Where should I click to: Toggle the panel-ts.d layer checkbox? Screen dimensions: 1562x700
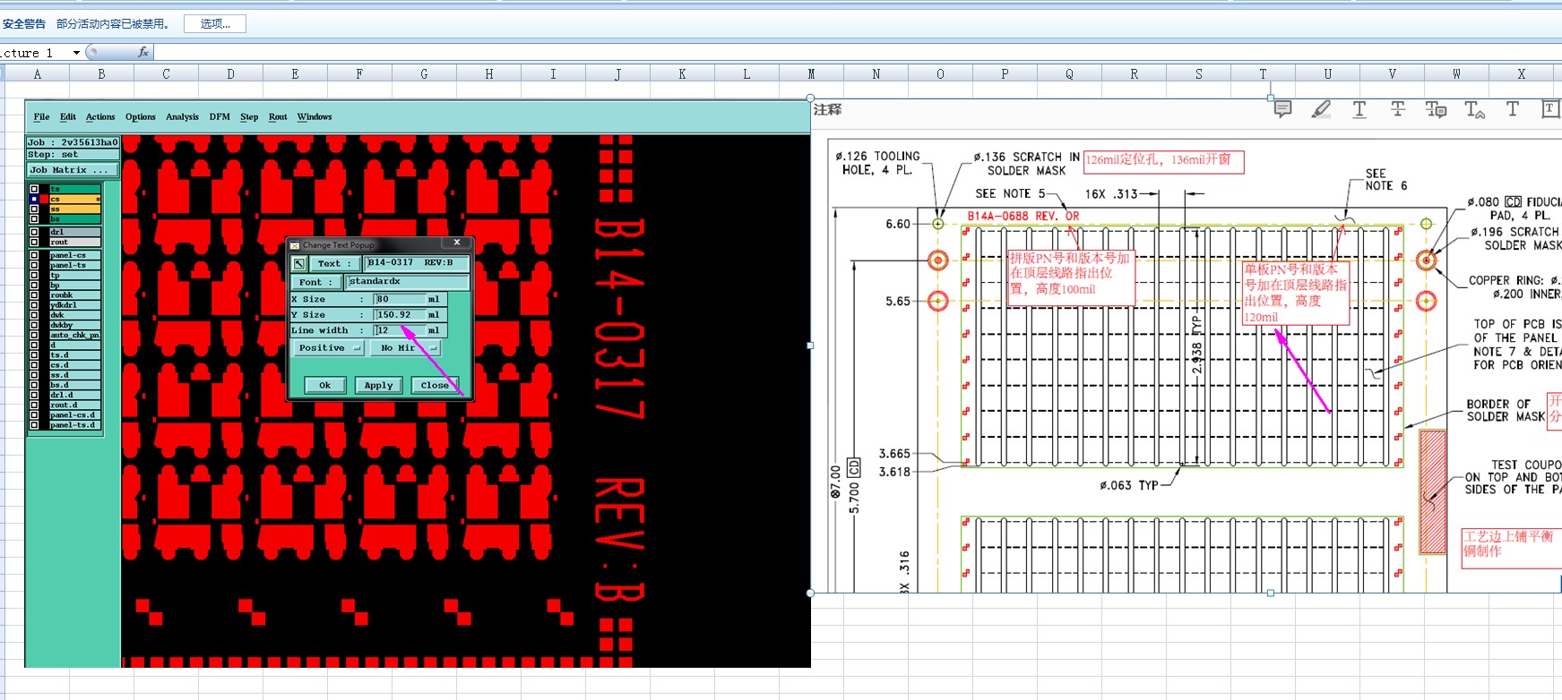tap(34, 425)
